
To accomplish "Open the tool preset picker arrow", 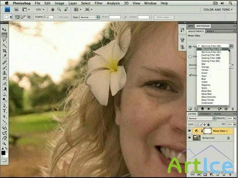I will tap(11, 17).
